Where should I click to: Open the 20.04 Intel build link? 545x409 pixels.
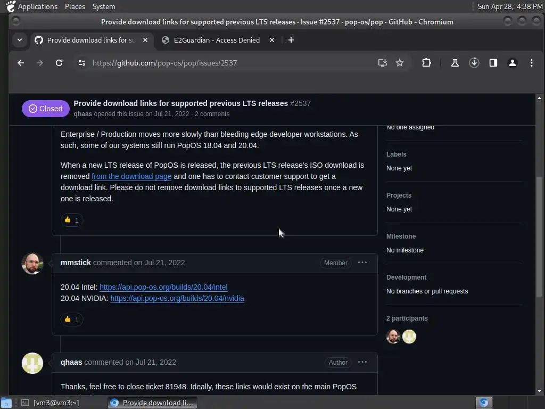pos(163,287)
